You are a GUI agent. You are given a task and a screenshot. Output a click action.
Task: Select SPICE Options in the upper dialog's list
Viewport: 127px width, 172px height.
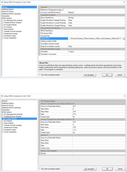pos(7,18)
